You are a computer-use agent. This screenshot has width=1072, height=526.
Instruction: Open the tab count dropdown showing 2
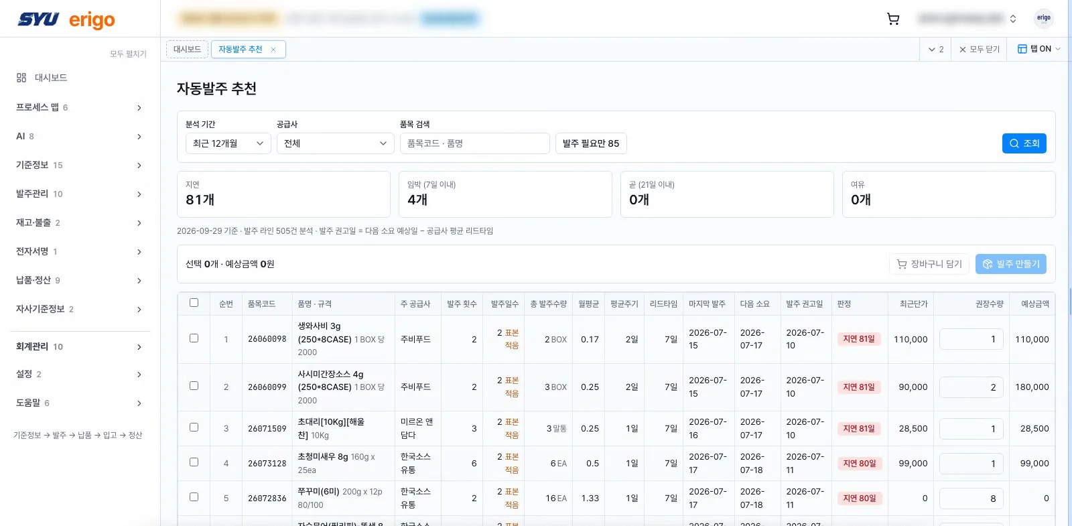936,49
